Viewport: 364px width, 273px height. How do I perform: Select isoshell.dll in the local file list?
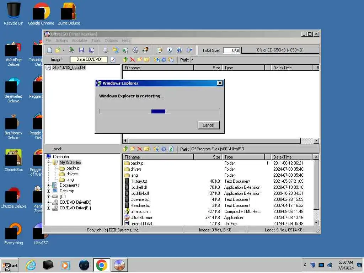click(x=139, y=187)
